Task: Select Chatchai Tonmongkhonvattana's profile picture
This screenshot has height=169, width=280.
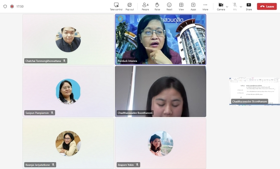Action: point(68,39)
